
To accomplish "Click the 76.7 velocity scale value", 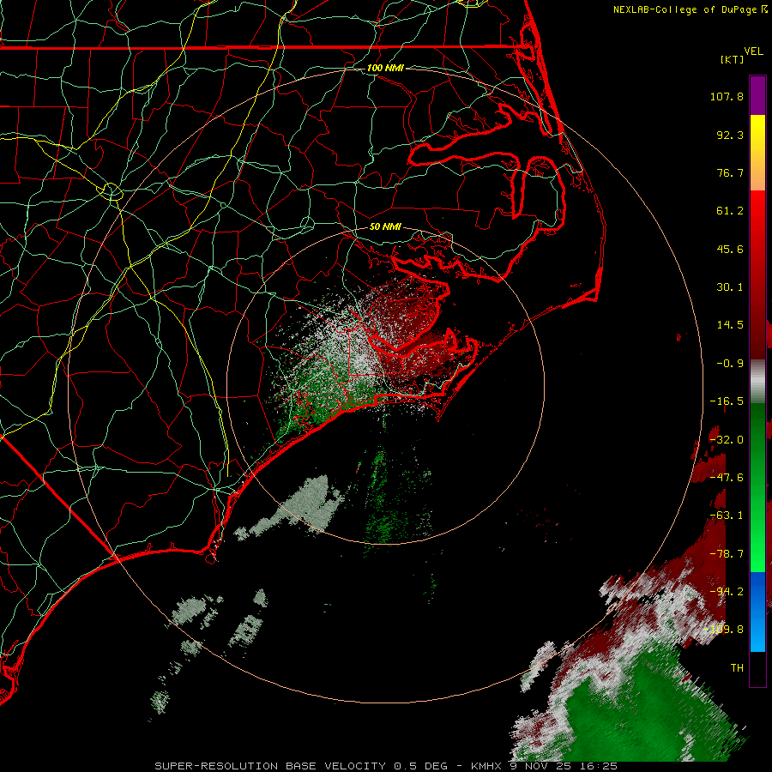I will coord(730,172).
